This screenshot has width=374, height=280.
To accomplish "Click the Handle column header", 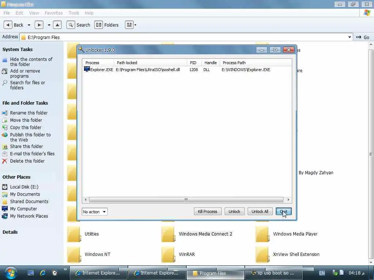I will coord(211,63).
